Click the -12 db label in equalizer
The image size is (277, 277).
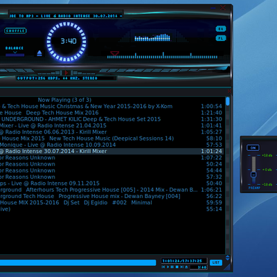pos(267,184)
